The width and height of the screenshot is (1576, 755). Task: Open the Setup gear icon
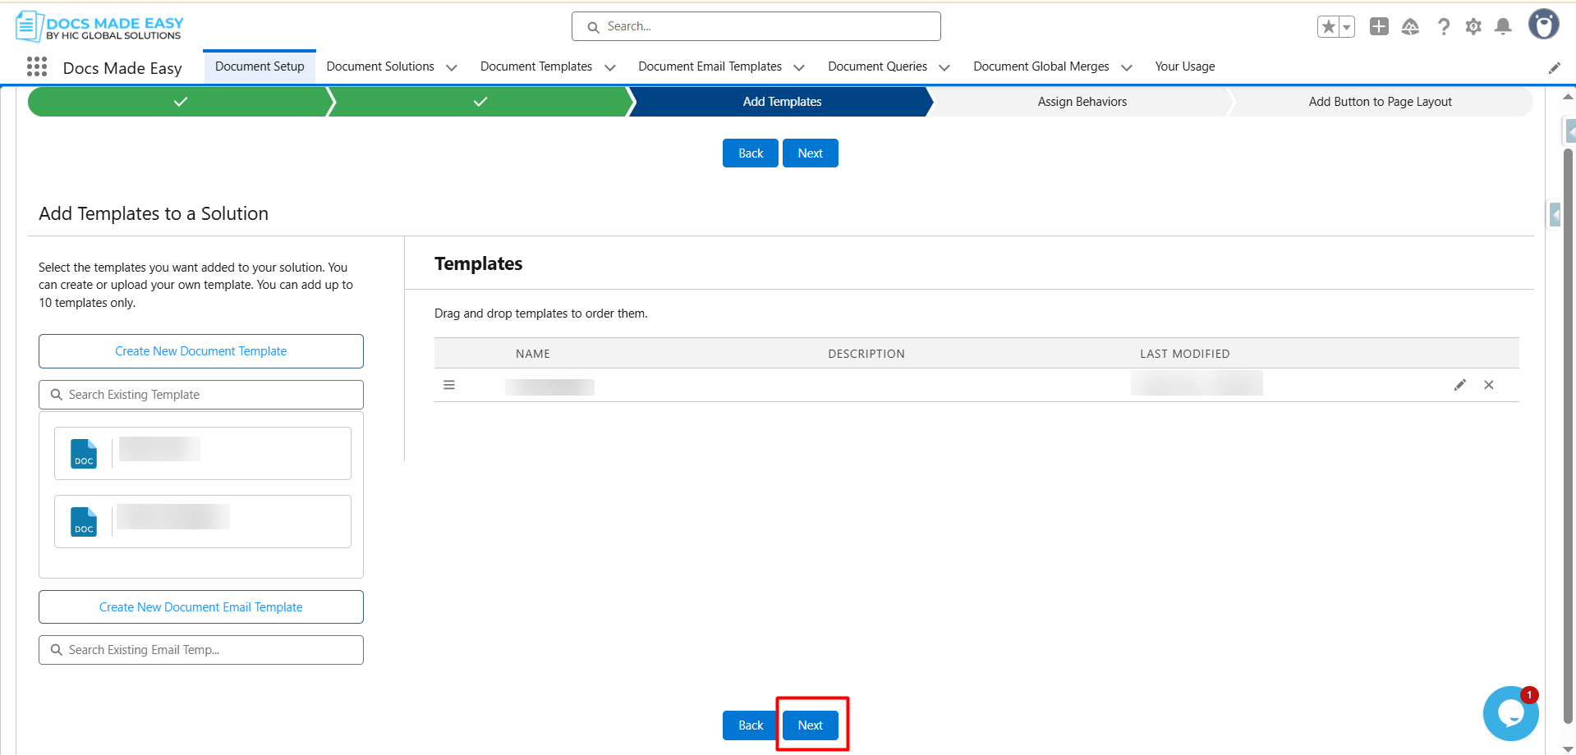pos(1473,27)
